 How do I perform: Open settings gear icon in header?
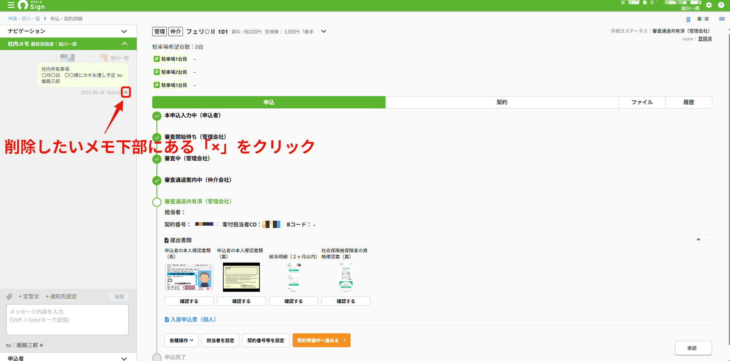pos(709,5)
